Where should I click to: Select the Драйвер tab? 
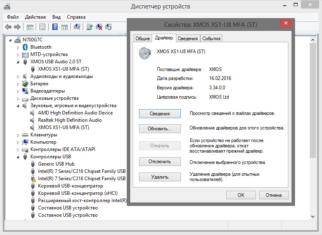[x=164, y=38]
